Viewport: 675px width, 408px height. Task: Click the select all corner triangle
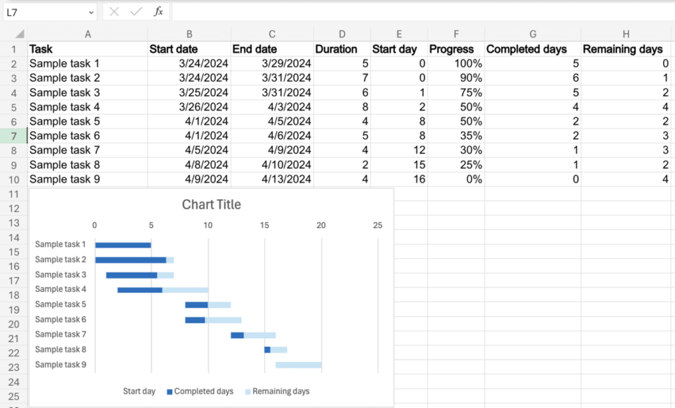pyautogui.click(x=19, y=34)
